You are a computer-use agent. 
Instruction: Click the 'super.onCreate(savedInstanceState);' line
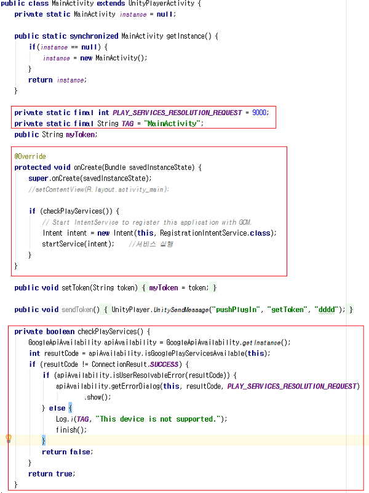click(90, 178)
